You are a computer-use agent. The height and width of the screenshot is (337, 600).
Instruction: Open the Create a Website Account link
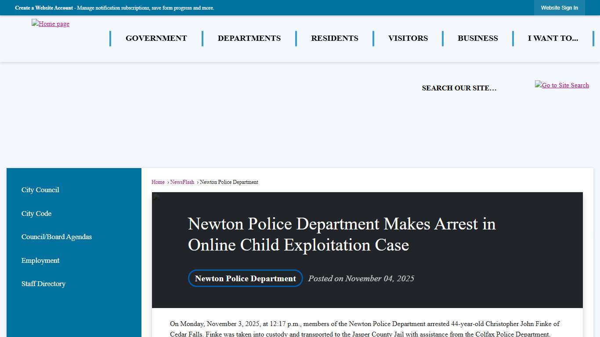(x=43, y=7)
